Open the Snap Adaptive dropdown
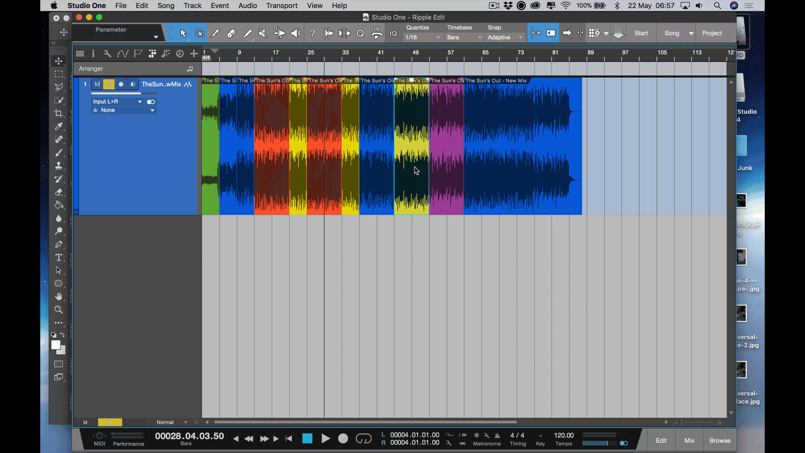This screenshot has width=805, height=453. tap(505, 37)
